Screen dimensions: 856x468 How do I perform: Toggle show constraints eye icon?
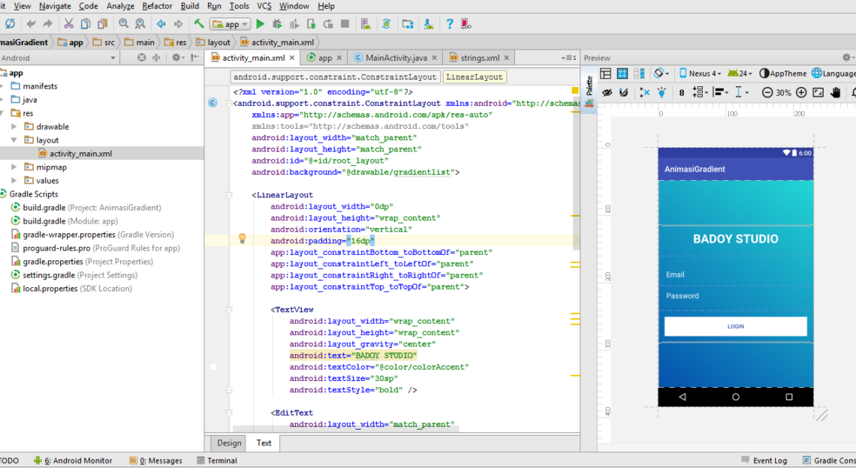607,92
